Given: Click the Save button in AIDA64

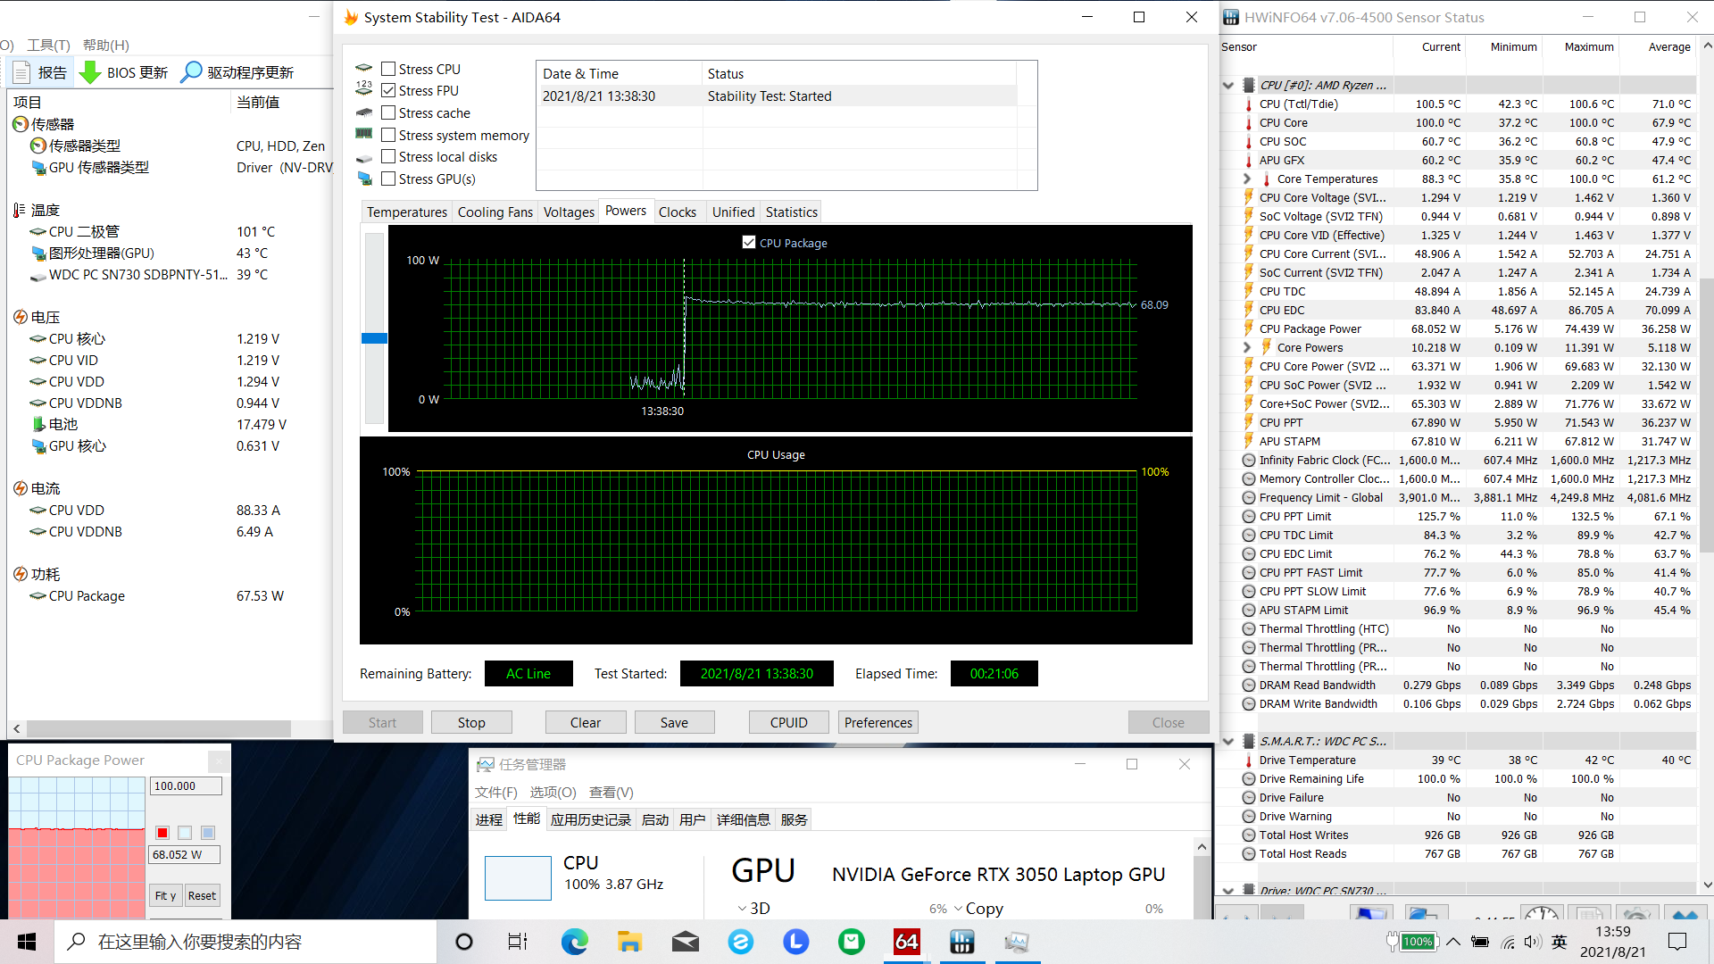Looking at the screenshot, I should click(x=673, y=721).
